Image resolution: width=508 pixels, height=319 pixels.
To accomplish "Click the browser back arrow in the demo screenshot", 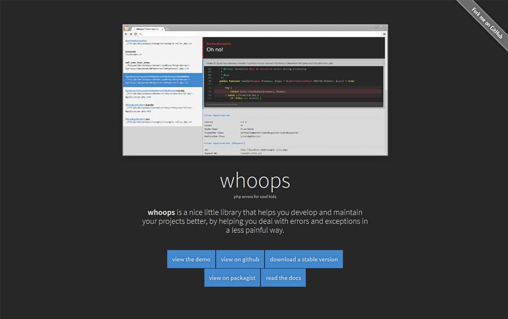I will point(126,34).
